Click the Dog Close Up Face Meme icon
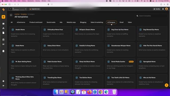 (x=109, y=30)
